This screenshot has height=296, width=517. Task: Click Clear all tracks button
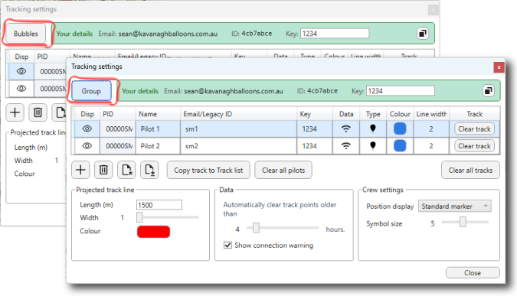tap(470, 171)
